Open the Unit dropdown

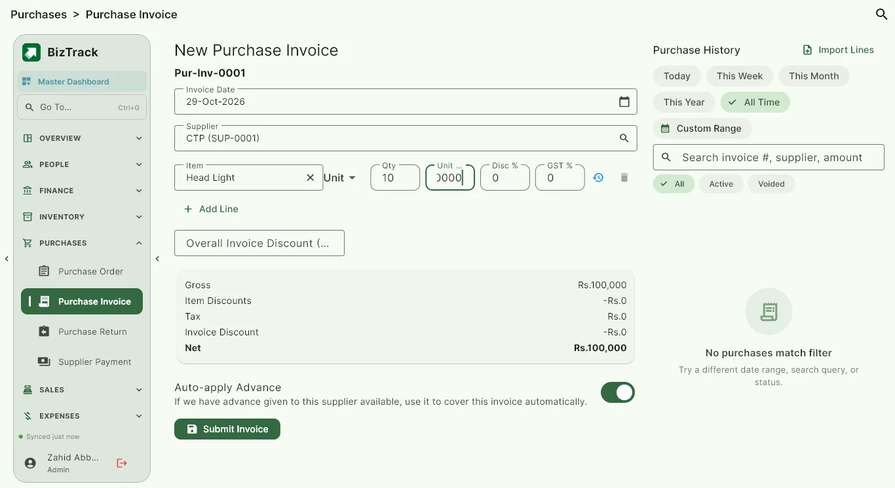click(340, 178)
